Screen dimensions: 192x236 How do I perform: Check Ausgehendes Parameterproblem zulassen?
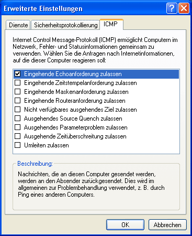[x=18, y=127]
